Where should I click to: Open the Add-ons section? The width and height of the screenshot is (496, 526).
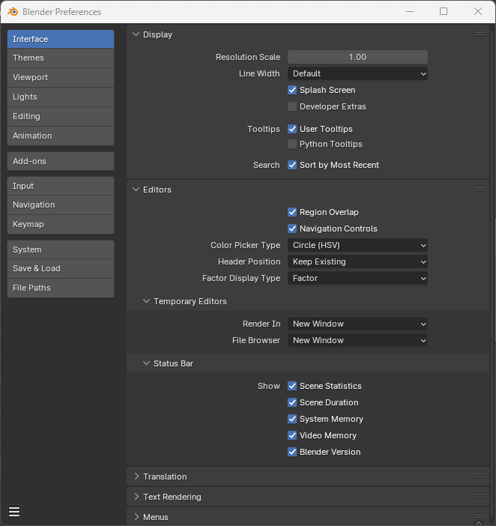(x=61, y=161)
